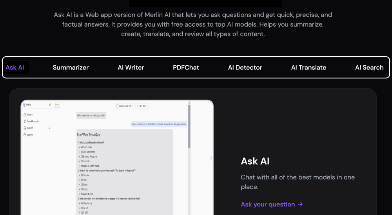Click option 'C) Endor' in quiz

(84, 185)
